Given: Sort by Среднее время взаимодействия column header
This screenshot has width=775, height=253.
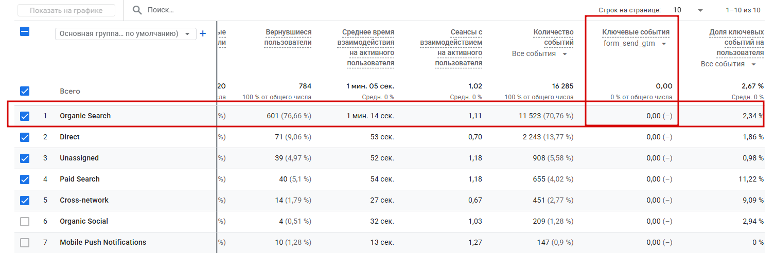Looking at the screenshot, I should [366, 48].
